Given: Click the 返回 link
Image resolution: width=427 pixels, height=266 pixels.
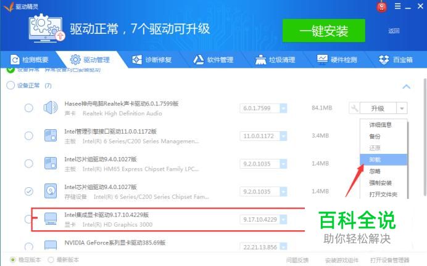Looking at the screenshot, I should (394, 31).
